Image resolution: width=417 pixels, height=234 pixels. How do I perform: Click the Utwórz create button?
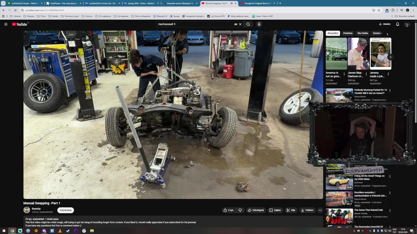click(384, 24)
